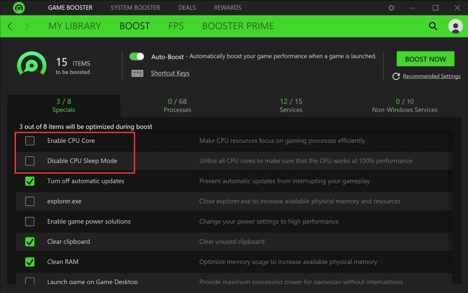Click Turn off automatic updates label

[86, 181]
